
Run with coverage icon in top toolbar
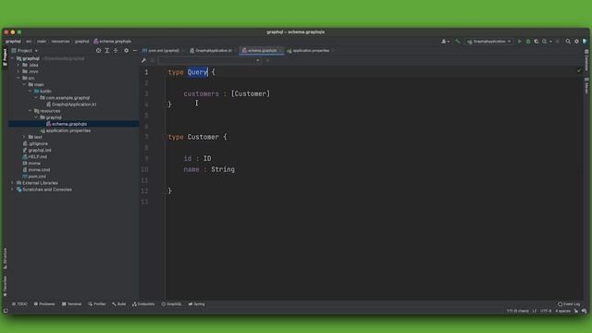(x=536, y=41)
